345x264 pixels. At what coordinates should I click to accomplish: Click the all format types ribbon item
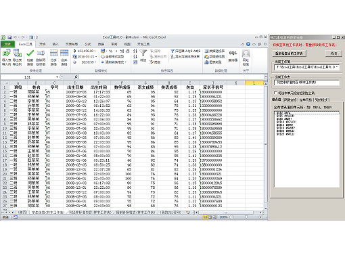[112, 56]
